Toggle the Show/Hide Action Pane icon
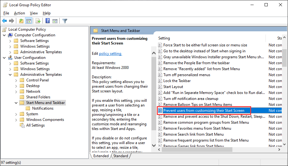The image size is (288, 166). coord(55,21)
